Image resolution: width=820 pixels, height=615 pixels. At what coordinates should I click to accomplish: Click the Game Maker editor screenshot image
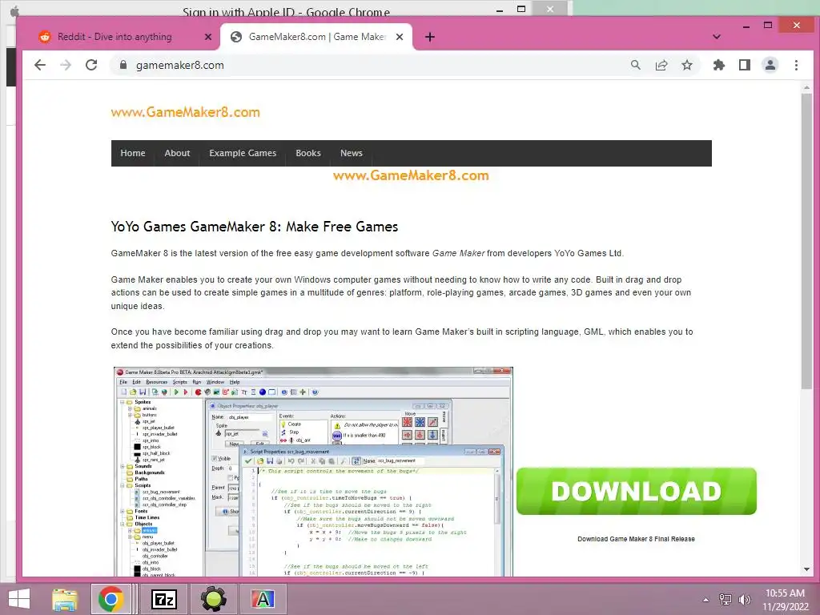[313, 472]
